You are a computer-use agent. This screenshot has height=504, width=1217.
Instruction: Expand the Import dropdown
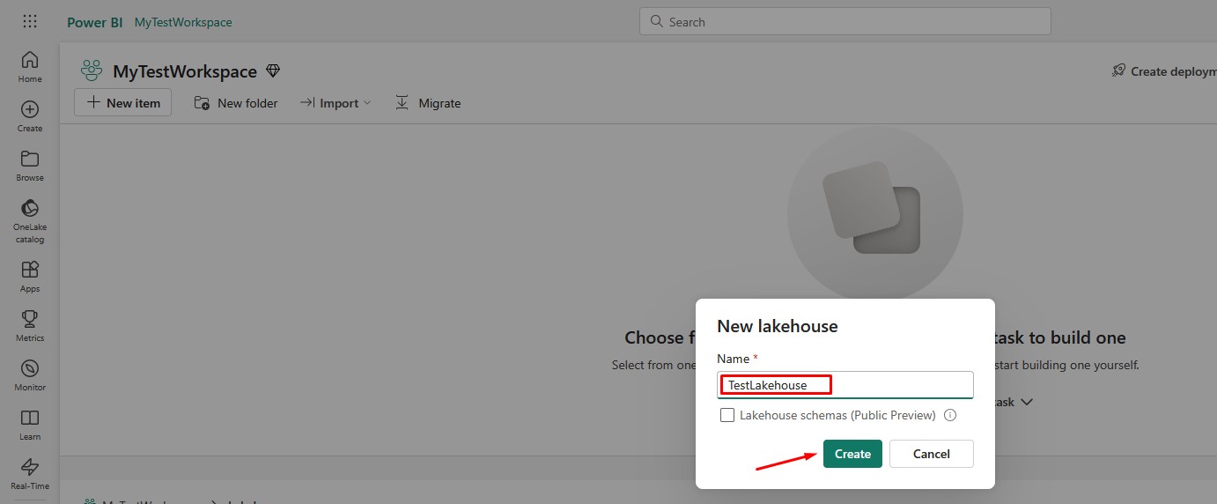pos(336,103)
